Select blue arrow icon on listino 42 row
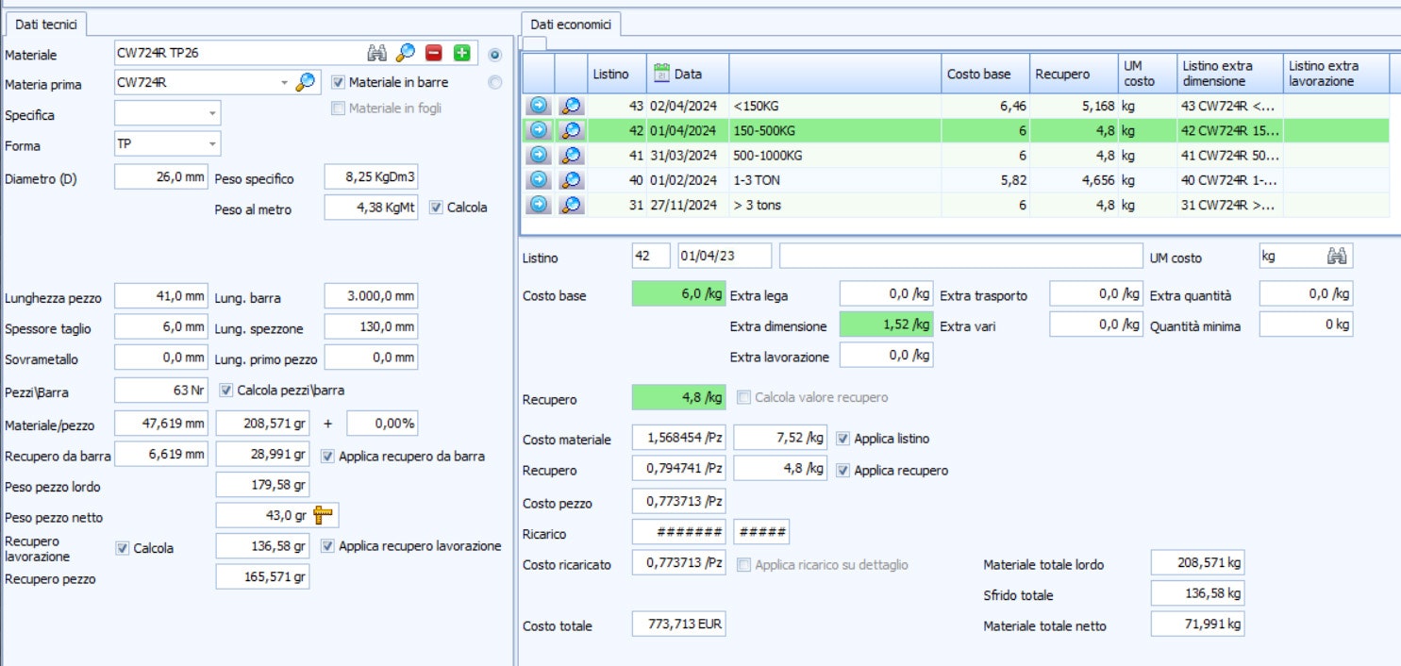Image resolution: width=1401 pixels, height=666 pixels. point(538,130)
